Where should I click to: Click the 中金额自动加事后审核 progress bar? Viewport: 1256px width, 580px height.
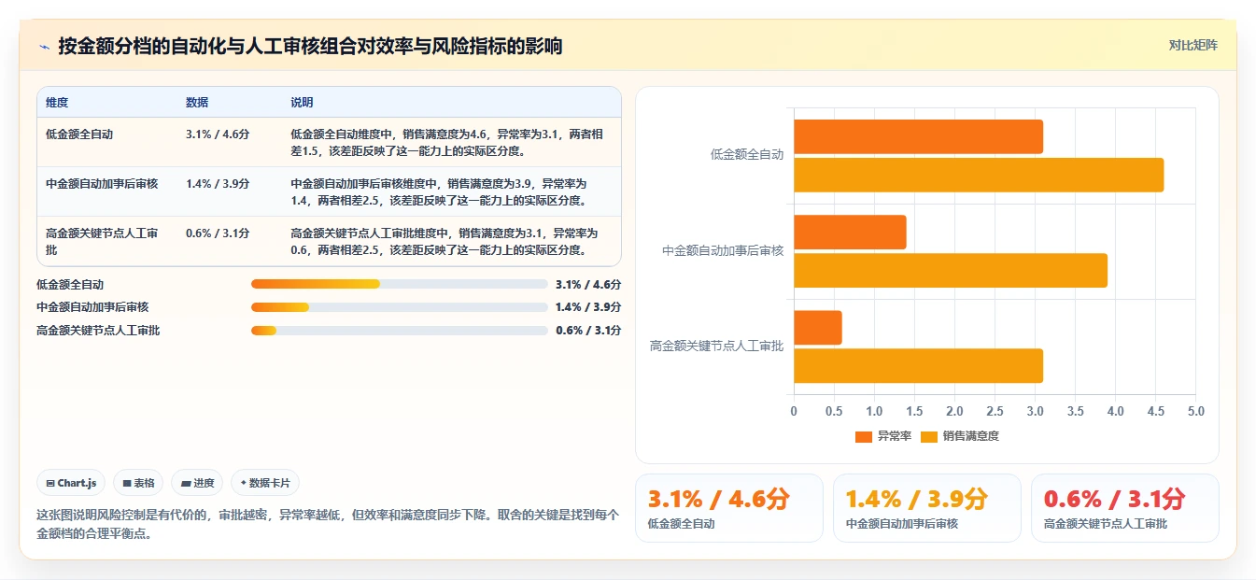[x=399, y=307]
